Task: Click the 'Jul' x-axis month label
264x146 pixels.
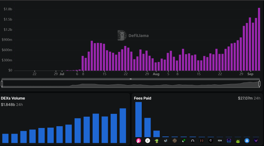Action: click(x=62, y=74)
